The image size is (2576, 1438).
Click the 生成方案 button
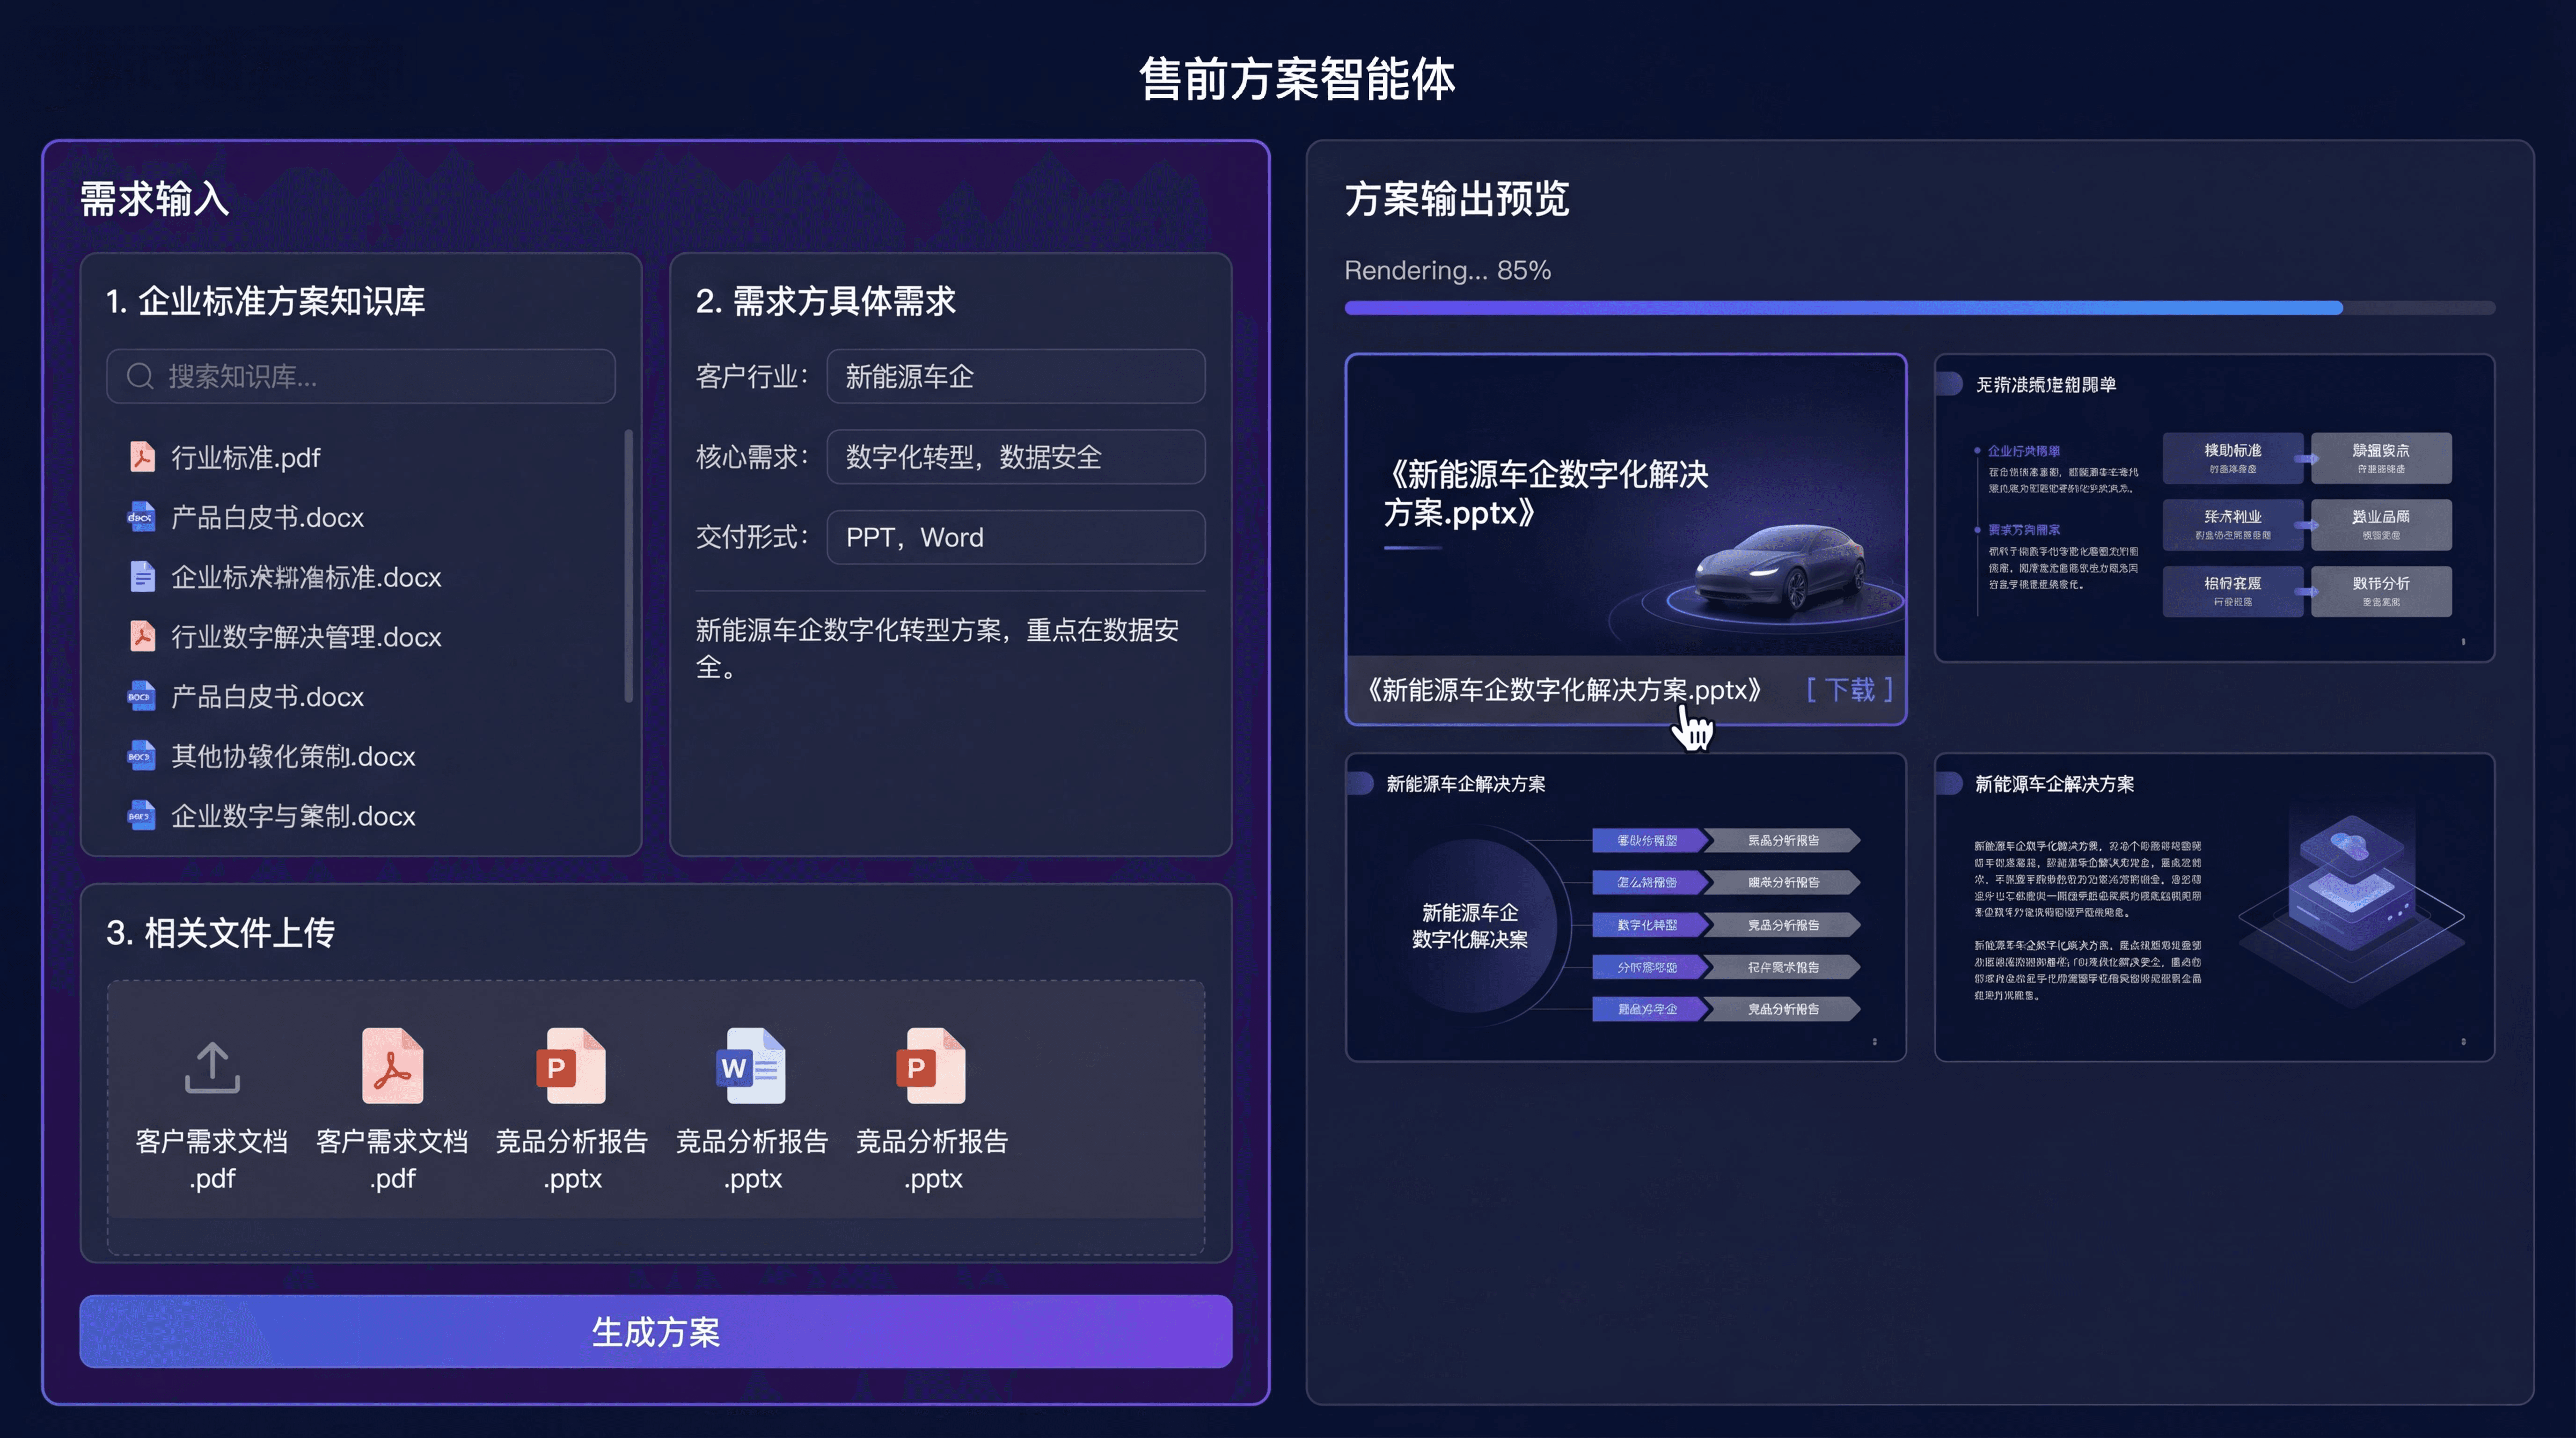click(657, 1331)
